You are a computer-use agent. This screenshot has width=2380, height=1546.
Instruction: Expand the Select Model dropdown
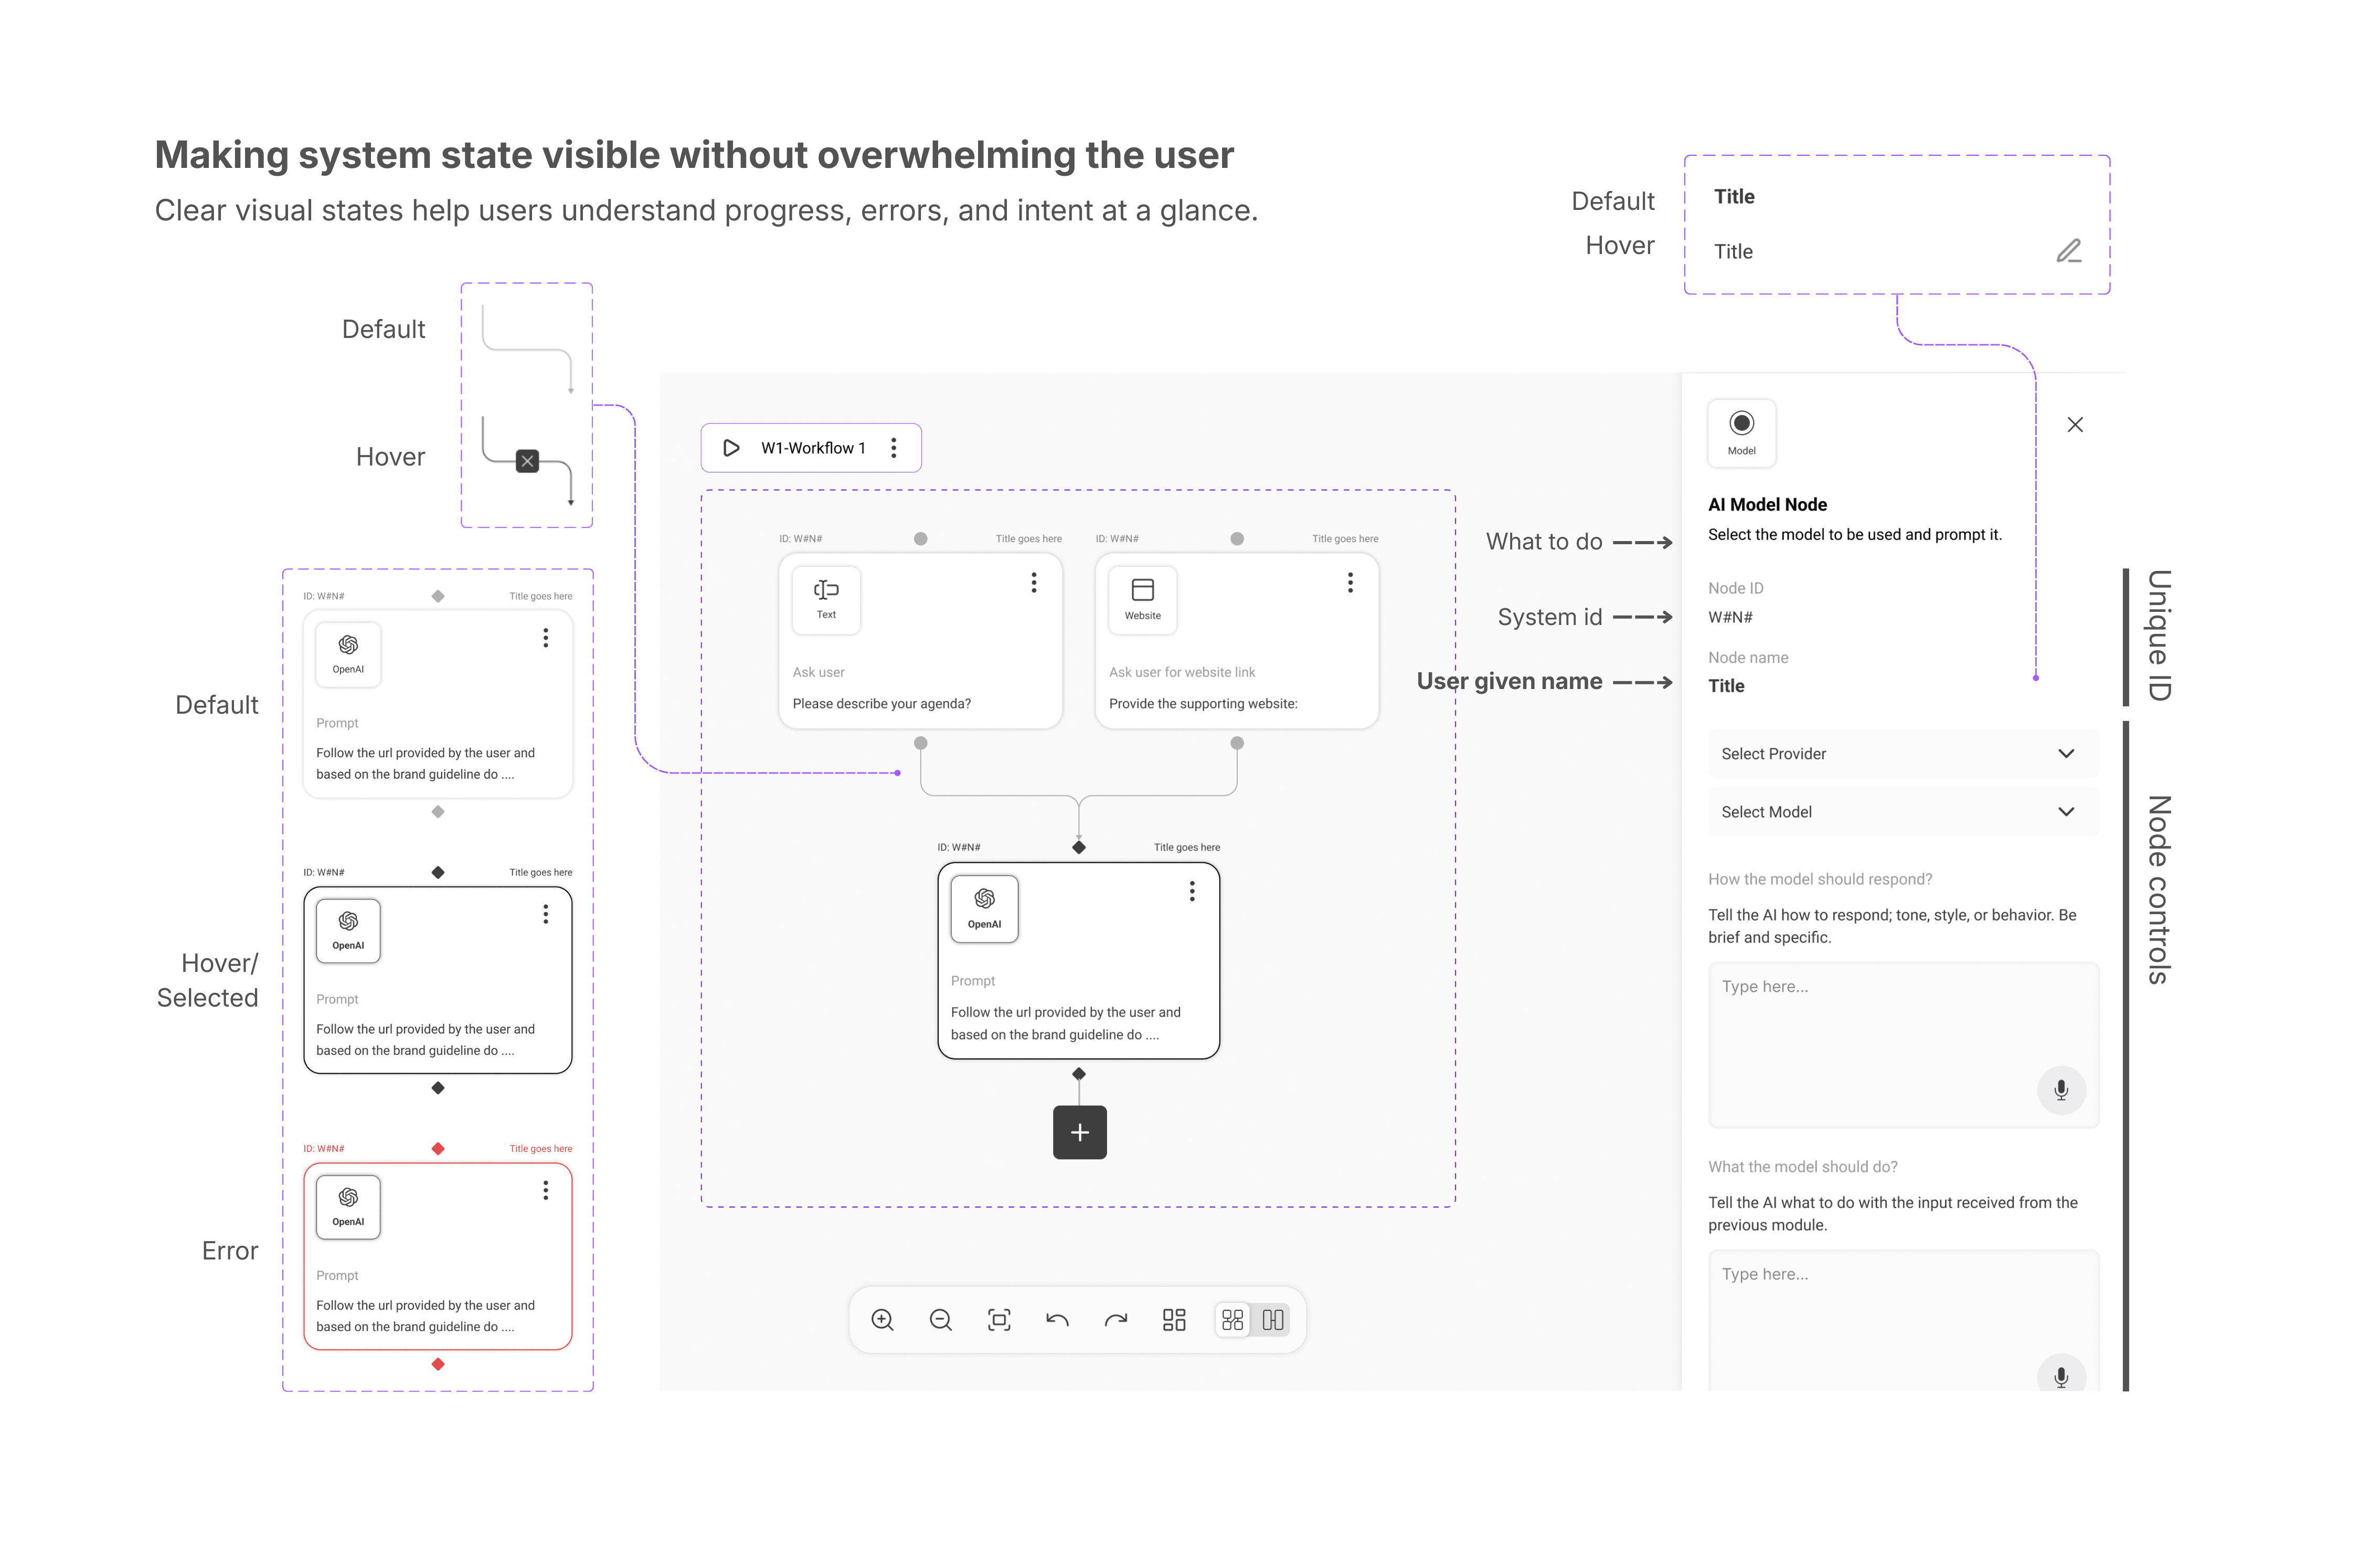(x=1903, y=812)
